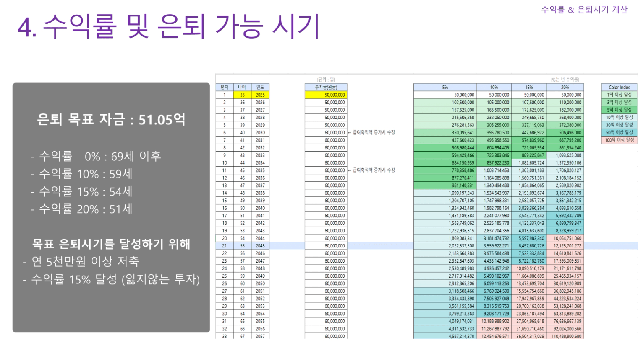Pick the 50억 이상 달성 teal swatch
The height and width of the screenshot is (358, 638).
click(619, 133)
